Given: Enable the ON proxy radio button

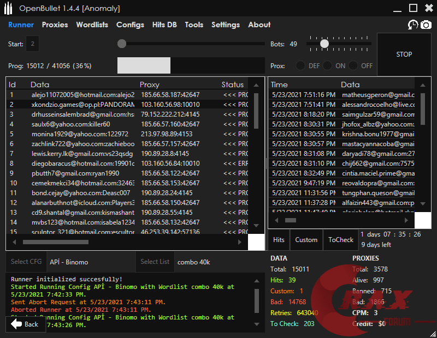Looking at the screenshot, I should pos(327,65).
